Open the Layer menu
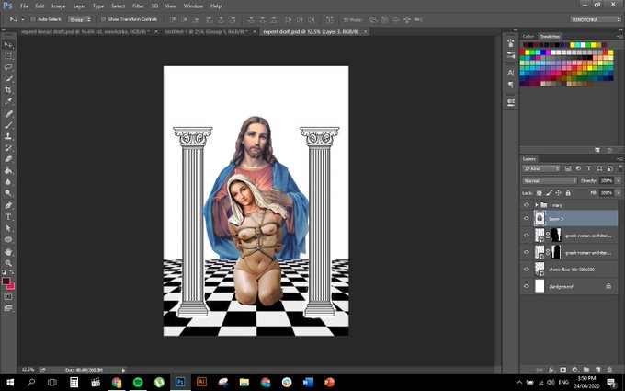Screen dimensions: 625x391 [79, 6]
